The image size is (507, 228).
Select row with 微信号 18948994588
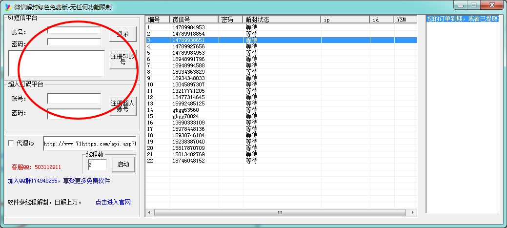(x=281, y=65)
